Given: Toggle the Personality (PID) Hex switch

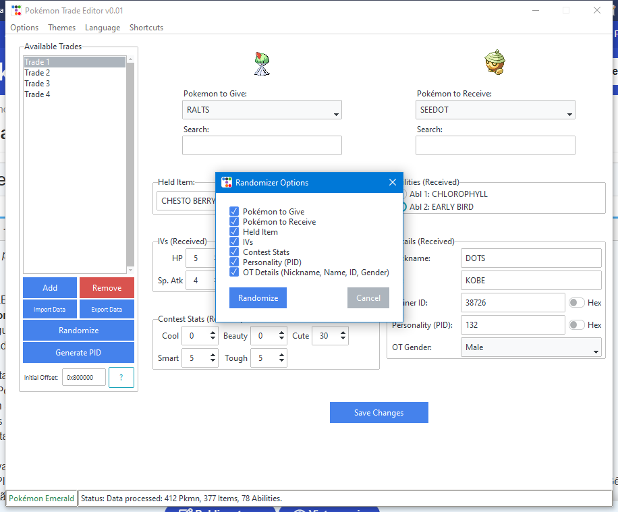Looking at the screenshot, I should click(x=577, y=325).
